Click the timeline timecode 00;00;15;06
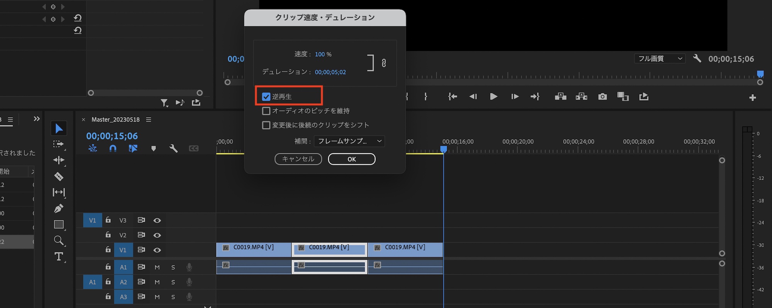Viewport: 772px width, 308px height. point(112,136)
